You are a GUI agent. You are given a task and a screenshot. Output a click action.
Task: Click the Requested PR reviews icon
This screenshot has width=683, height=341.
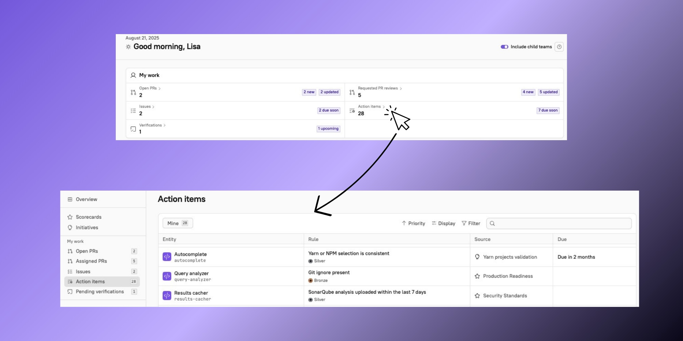tap(352, 92)
